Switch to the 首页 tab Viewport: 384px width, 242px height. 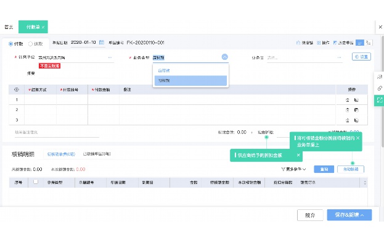click(x=9, y=27)
